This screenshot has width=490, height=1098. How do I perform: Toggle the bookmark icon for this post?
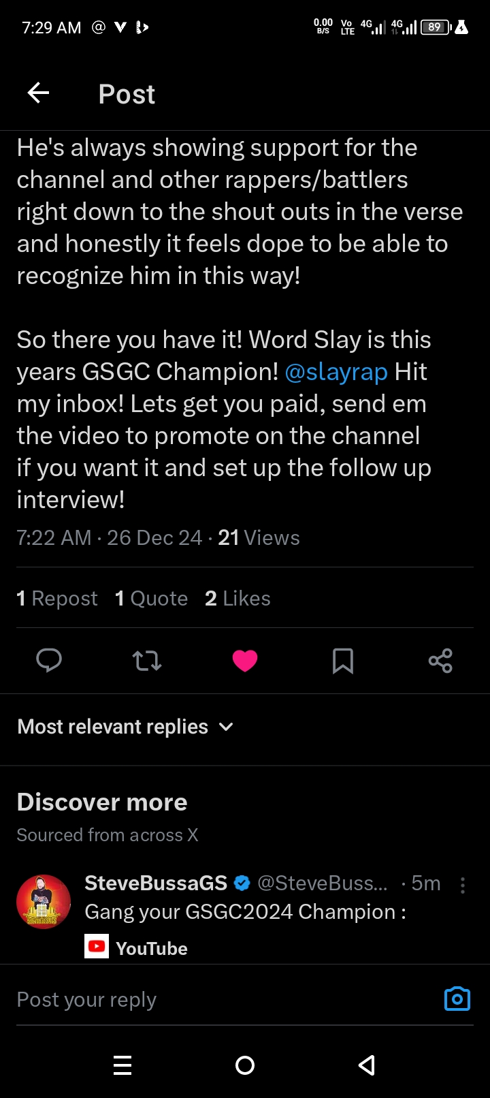tap(342, 660)
